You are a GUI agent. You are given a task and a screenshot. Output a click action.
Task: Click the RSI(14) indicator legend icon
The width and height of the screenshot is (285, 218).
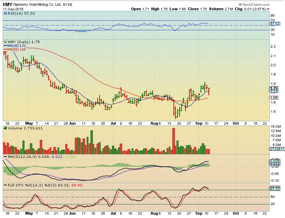pos(5,13)
